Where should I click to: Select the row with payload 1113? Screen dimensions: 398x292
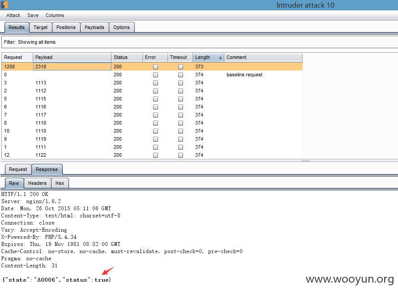point(152,83)
